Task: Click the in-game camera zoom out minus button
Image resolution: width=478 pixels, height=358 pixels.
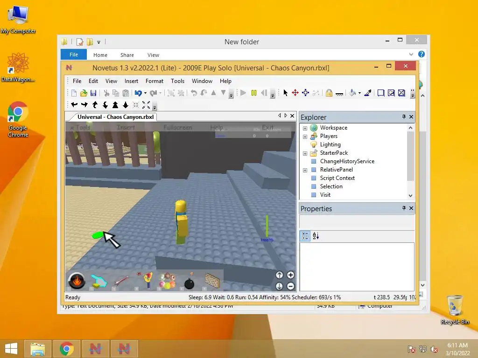Action: [x=290, y=286]
